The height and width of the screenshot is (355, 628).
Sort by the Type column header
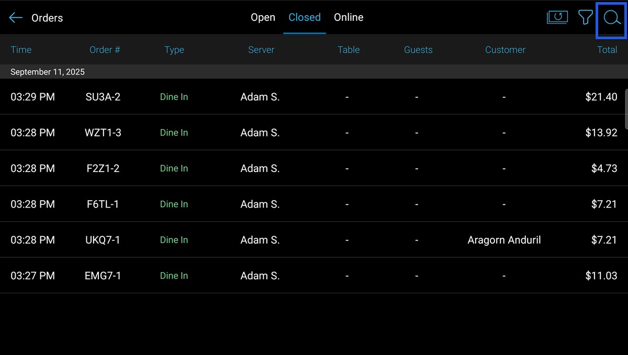174,50
